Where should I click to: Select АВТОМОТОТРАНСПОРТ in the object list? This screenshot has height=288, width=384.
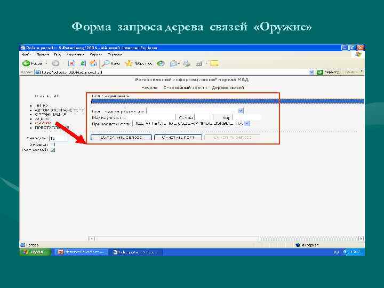coord(60,110)
